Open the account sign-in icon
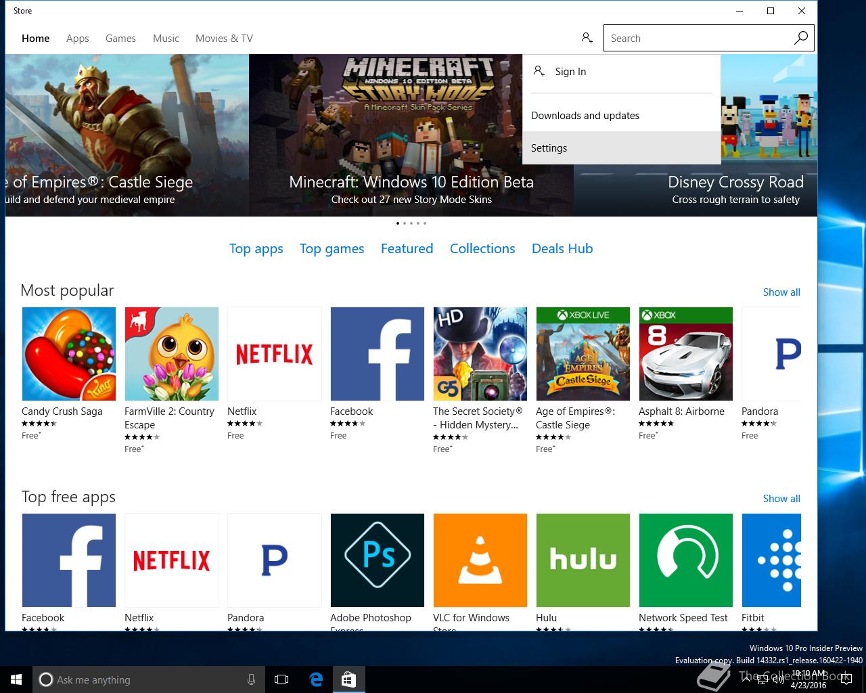Image resolution: width=866 pixels, height=693 pixels. (x=587, y=38)
